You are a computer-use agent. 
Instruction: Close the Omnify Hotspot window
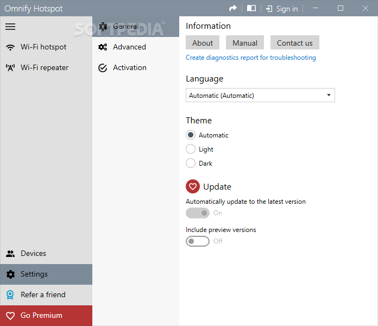point(366,8)
